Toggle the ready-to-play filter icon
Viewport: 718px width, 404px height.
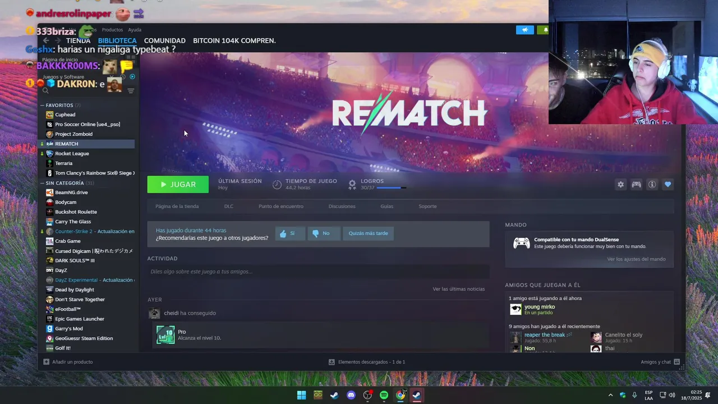(x=132, y=77)
